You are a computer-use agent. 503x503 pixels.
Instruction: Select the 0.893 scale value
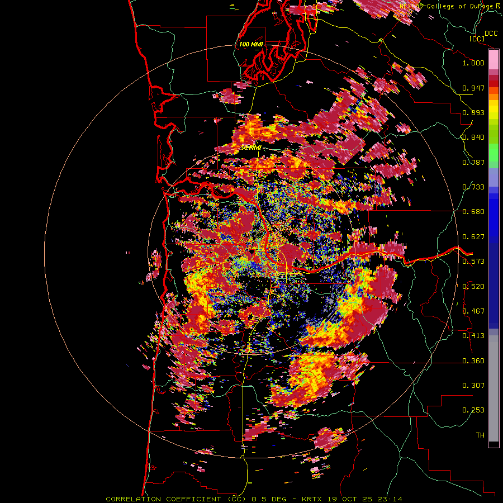(x=473, y=112)
